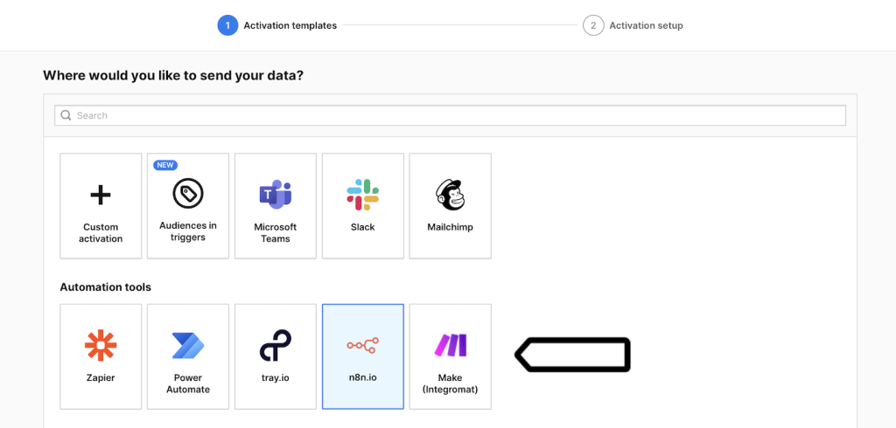Click the "Where would you like" heading
The image size is (896, 428).
pos(173,76)
